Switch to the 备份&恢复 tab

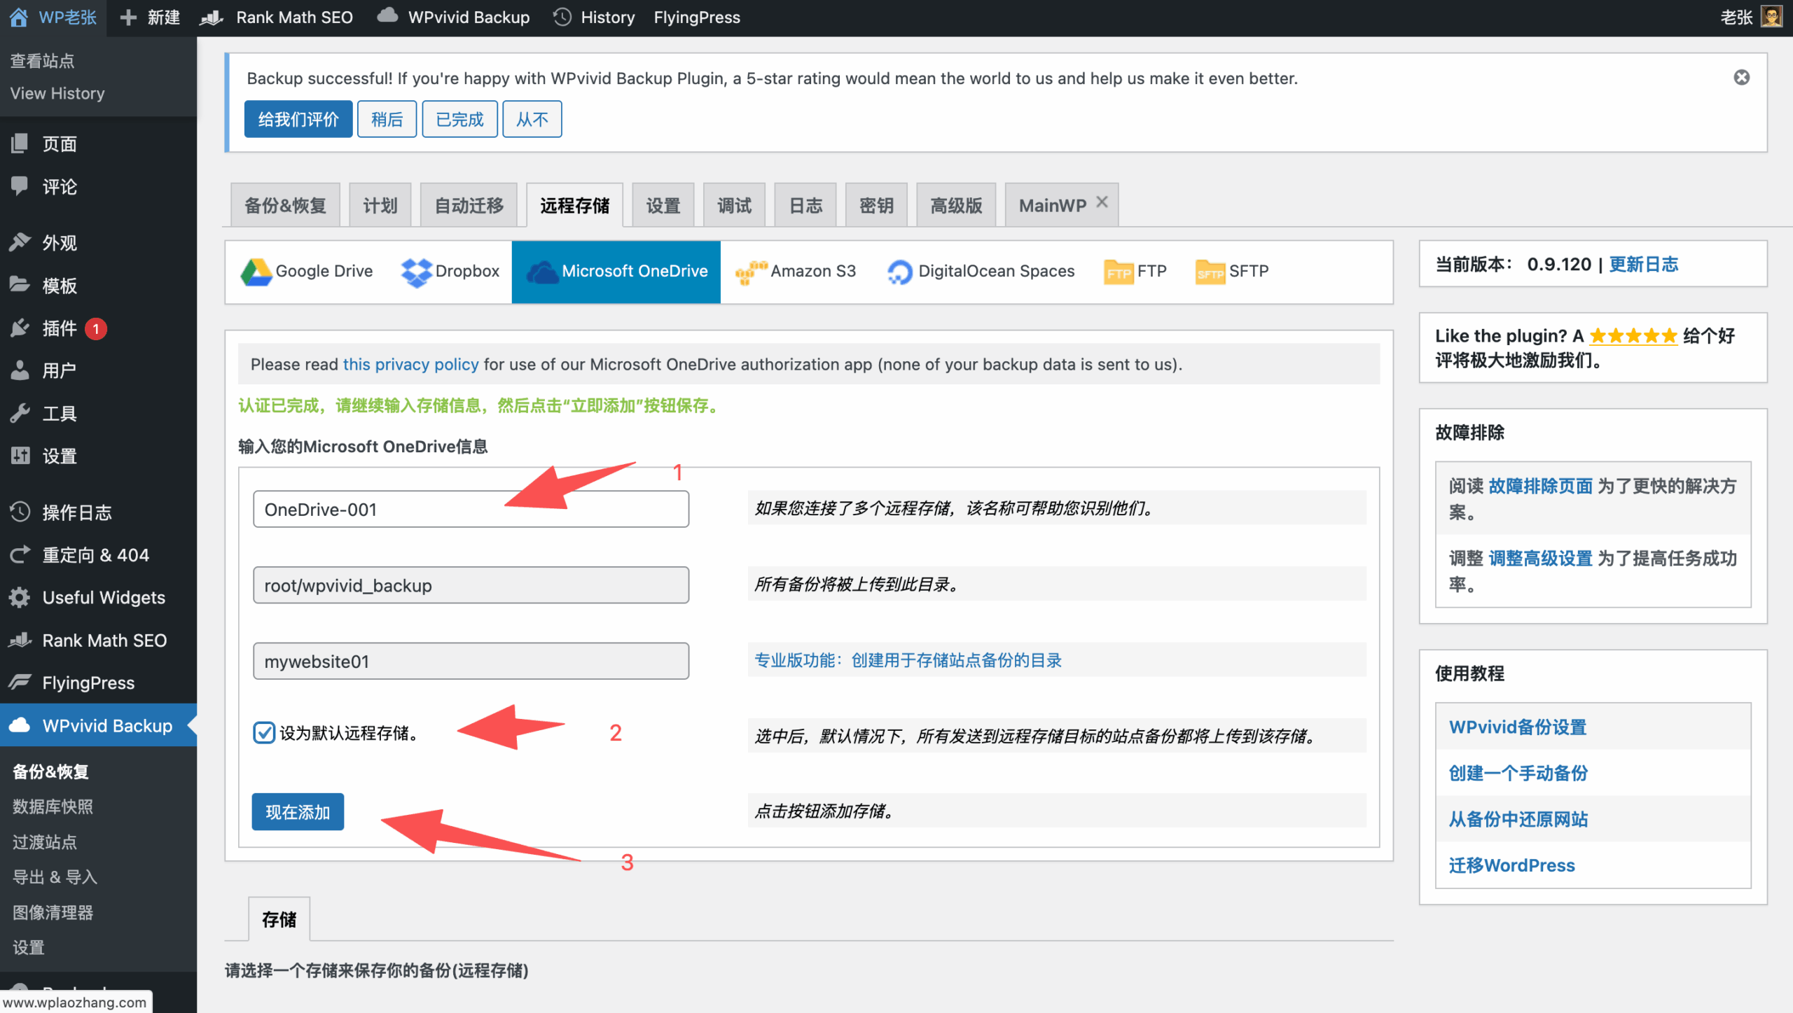coord(285,205)
